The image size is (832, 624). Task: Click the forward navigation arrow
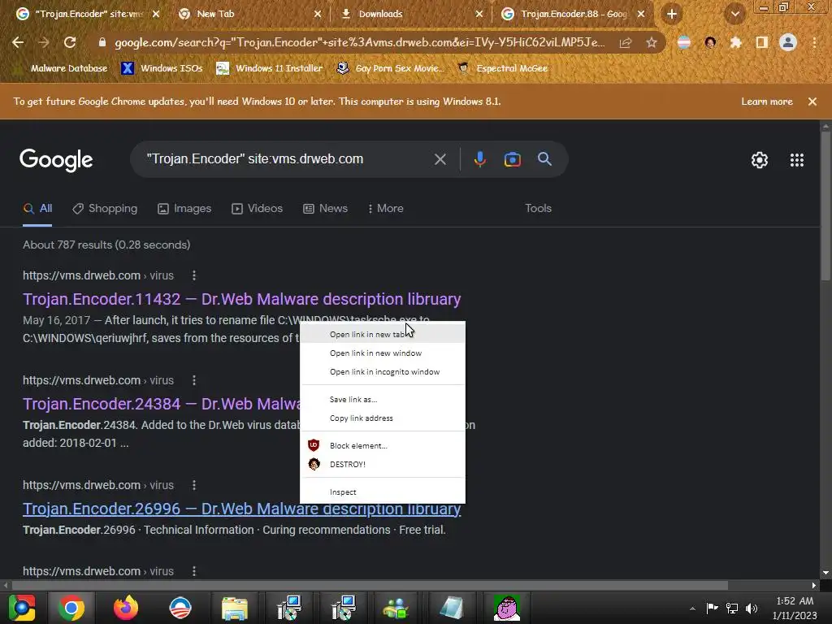coord(44,42)
